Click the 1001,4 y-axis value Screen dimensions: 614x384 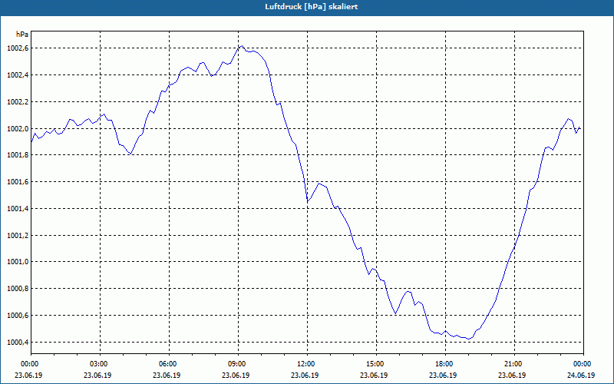[x=18, y=208]
